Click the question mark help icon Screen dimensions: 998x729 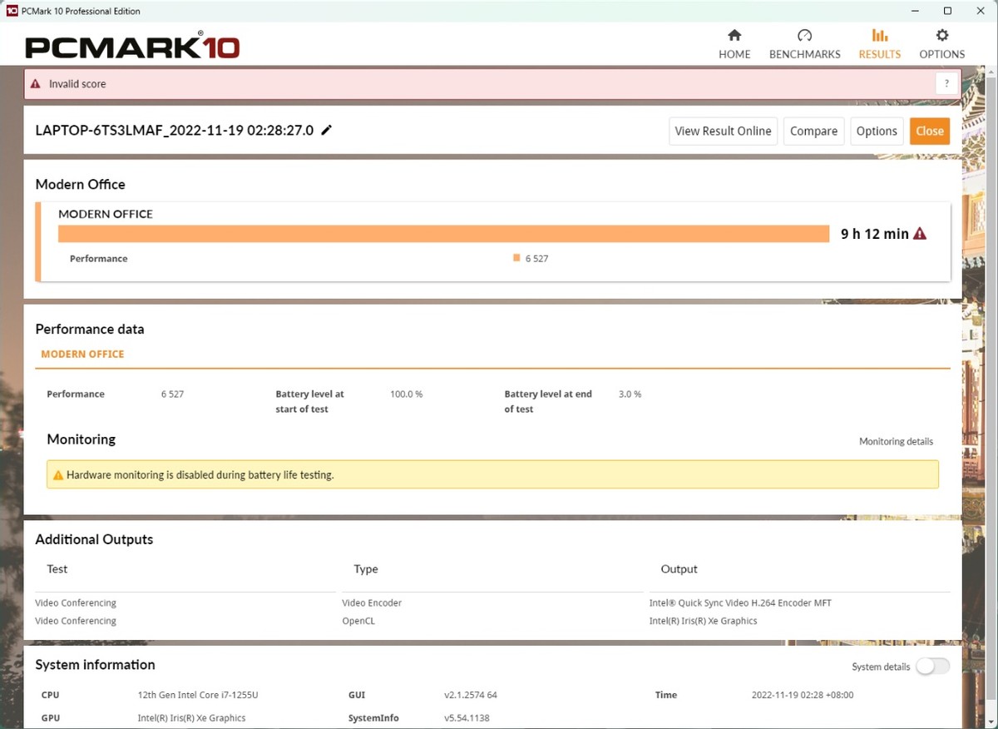tap(946, 84)
